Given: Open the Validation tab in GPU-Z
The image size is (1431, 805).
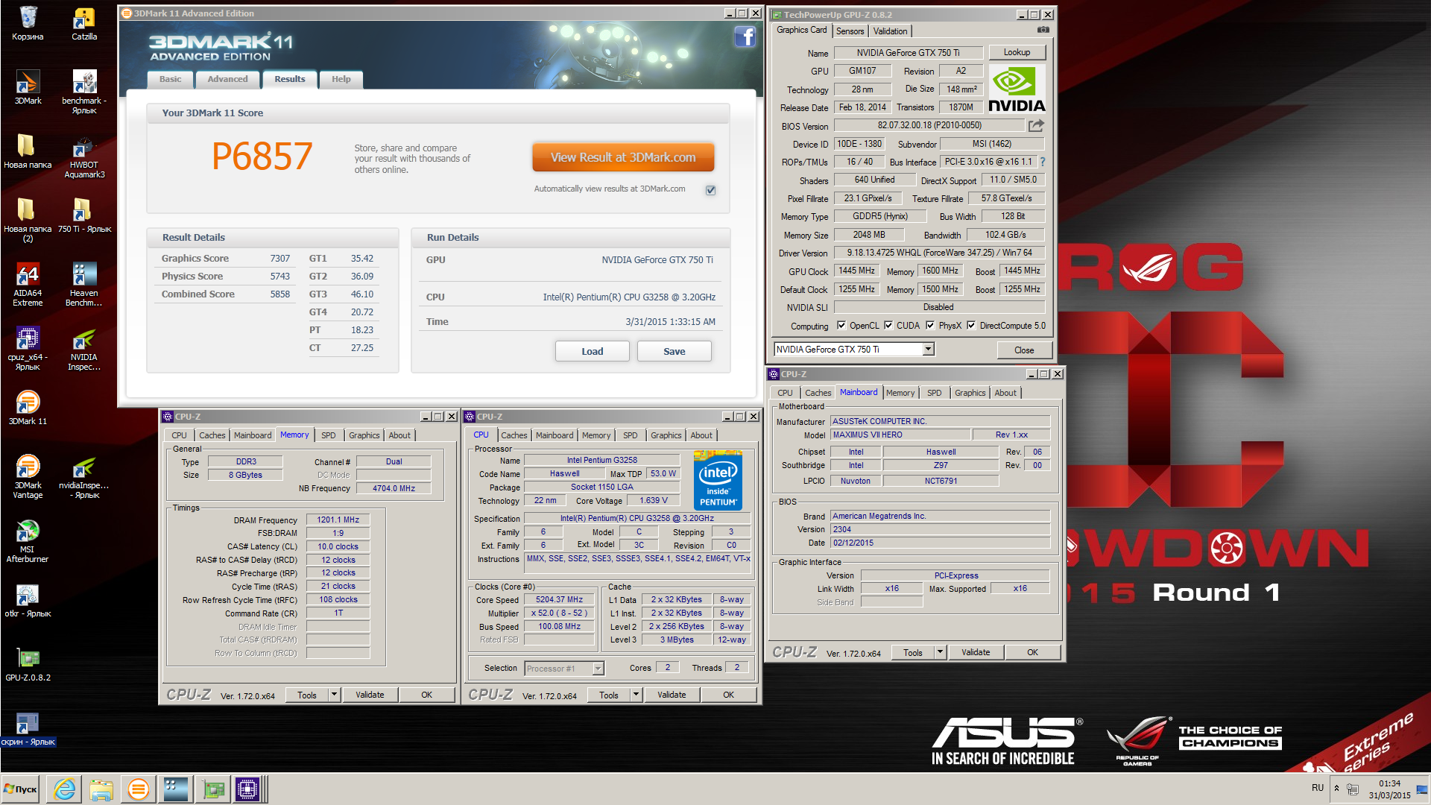Looking at the screenshot, I should pyautogui.click(x=890, y=31).
